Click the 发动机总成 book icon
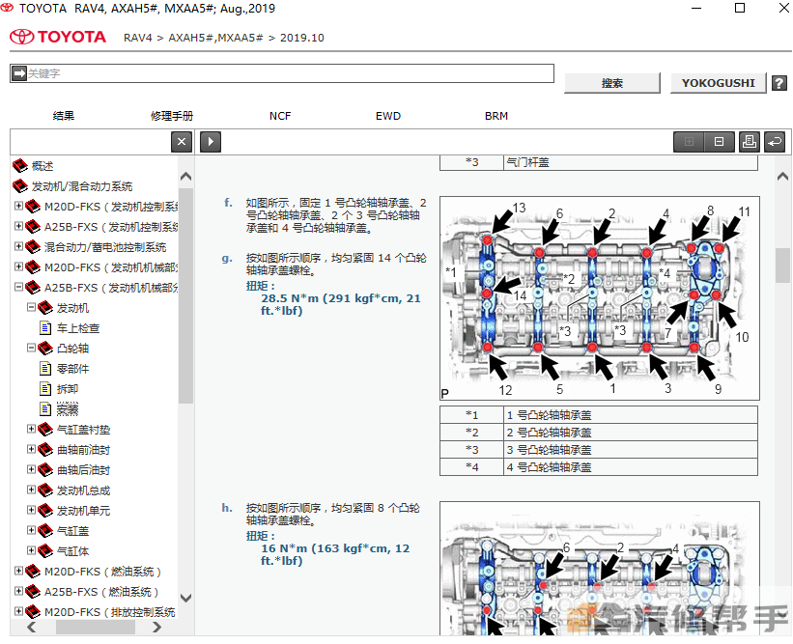The width and height of the screenshot is (793, 644). (45, 490)
